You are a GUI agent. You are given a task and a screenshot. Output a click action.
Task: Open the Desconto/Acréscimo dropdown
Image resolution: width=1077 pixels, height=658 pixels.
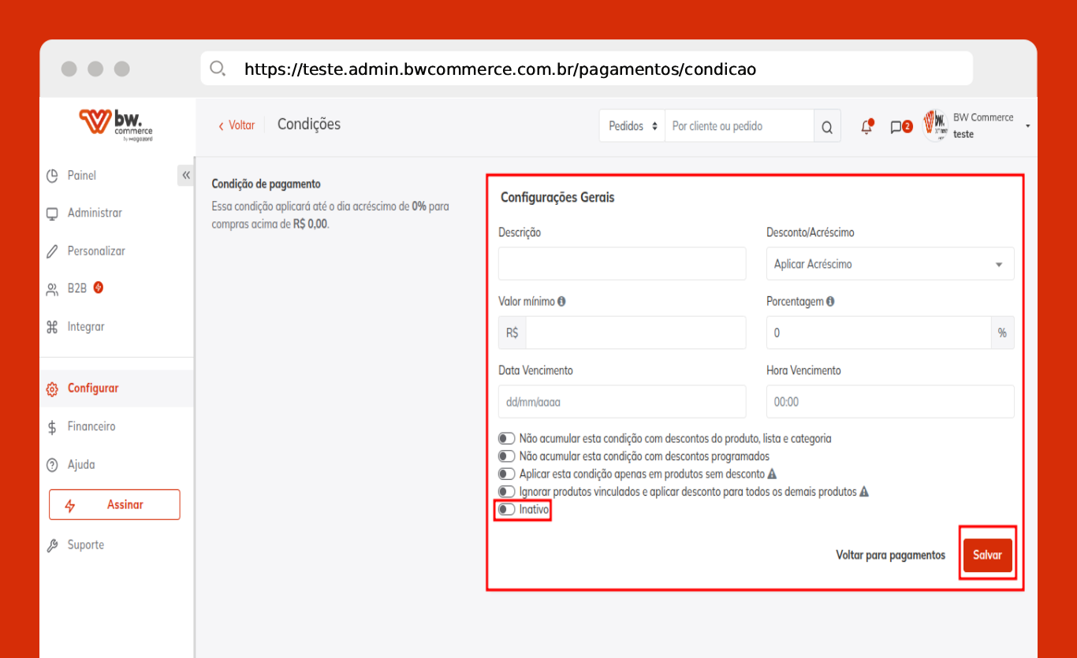(889, 264)
